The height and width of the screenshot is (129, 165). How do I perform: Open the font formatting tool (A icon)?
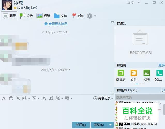click(4, 99)
